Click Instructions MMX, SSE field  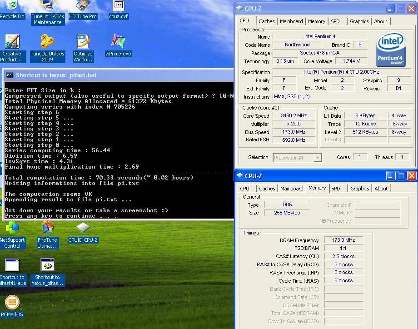click(x=342, y=96)
